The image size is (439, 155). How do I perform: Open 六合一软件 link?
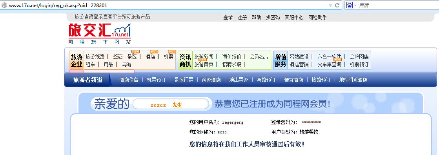329,57
